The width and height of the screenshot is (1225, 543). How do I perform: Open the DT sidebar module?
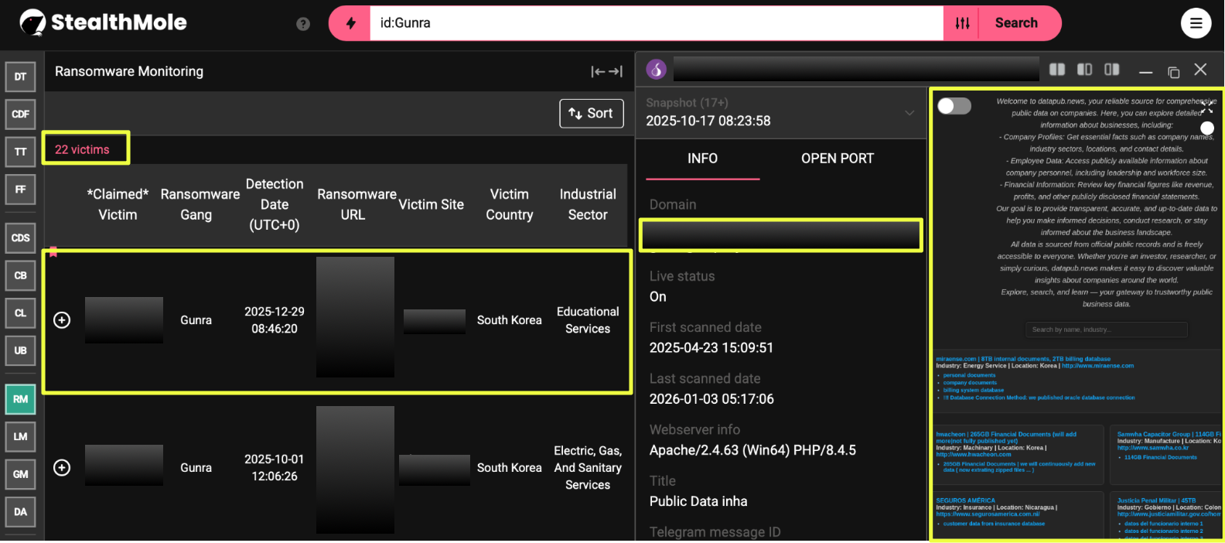[20, 77]
